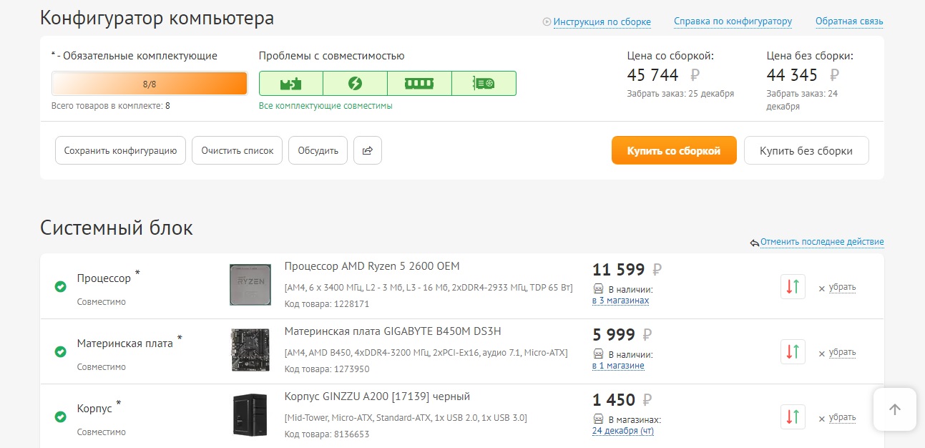Click green check icon next to Материнская плата
The height and width of the screenshot is (448, 925).
click(x=61, y=352)
